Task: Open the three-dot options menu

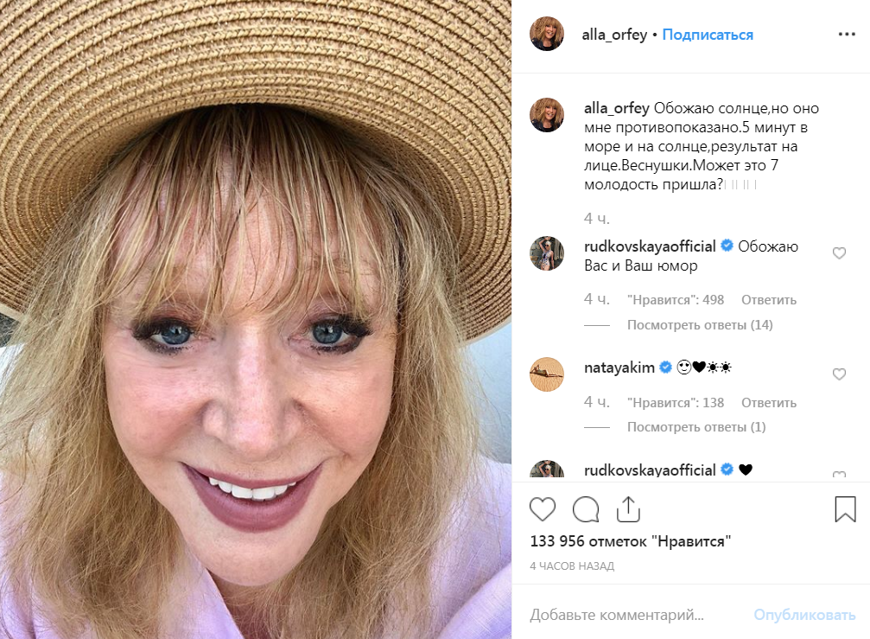Action: [847, 35]
